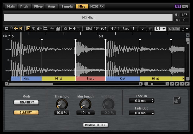
Task: Click the Play Sample button in the toolbar
Action: 6,29
